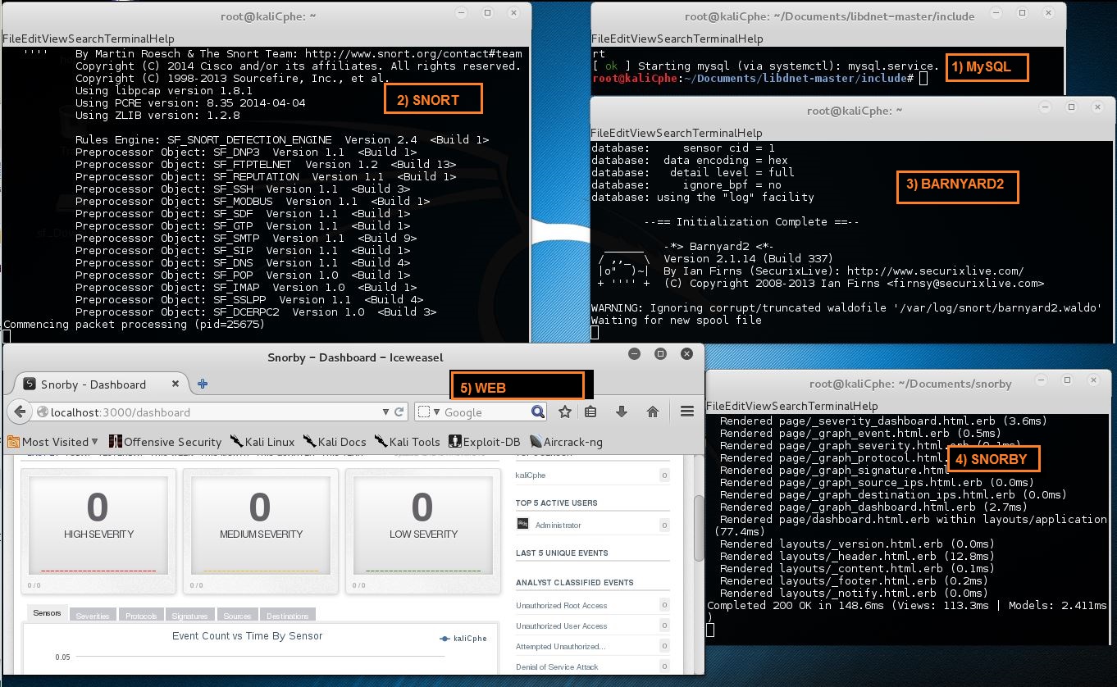Show bookmarks list icon in Iceweasel toolbar

tap(590, 412)
